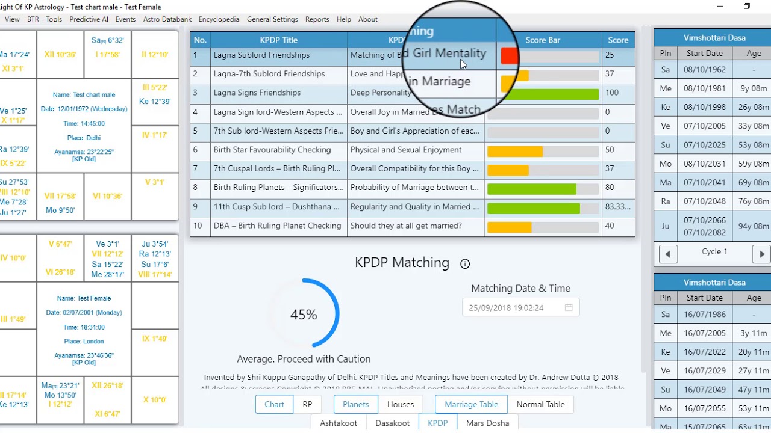The image size is (771, 433).
Task: Show the Marriage Table
Action: tap(471, 404)
